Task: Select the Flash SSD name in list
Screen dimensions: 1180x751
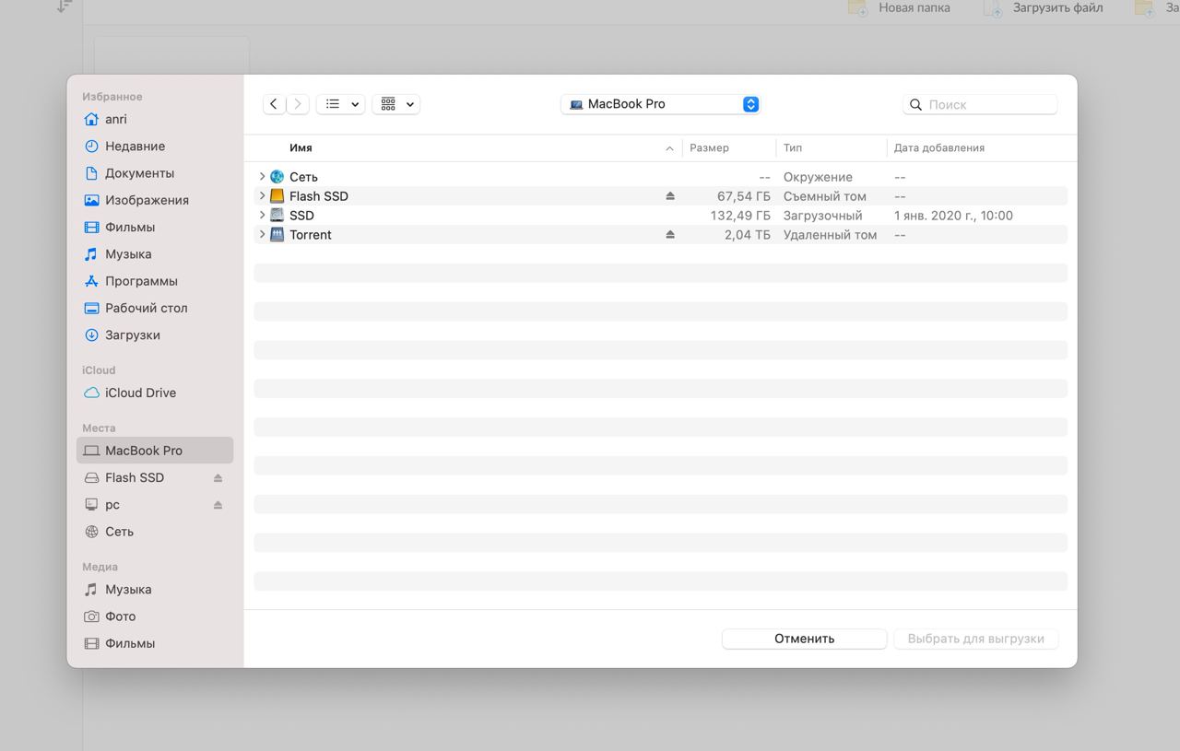Action: pyautogui.click(x=319, y=196)
